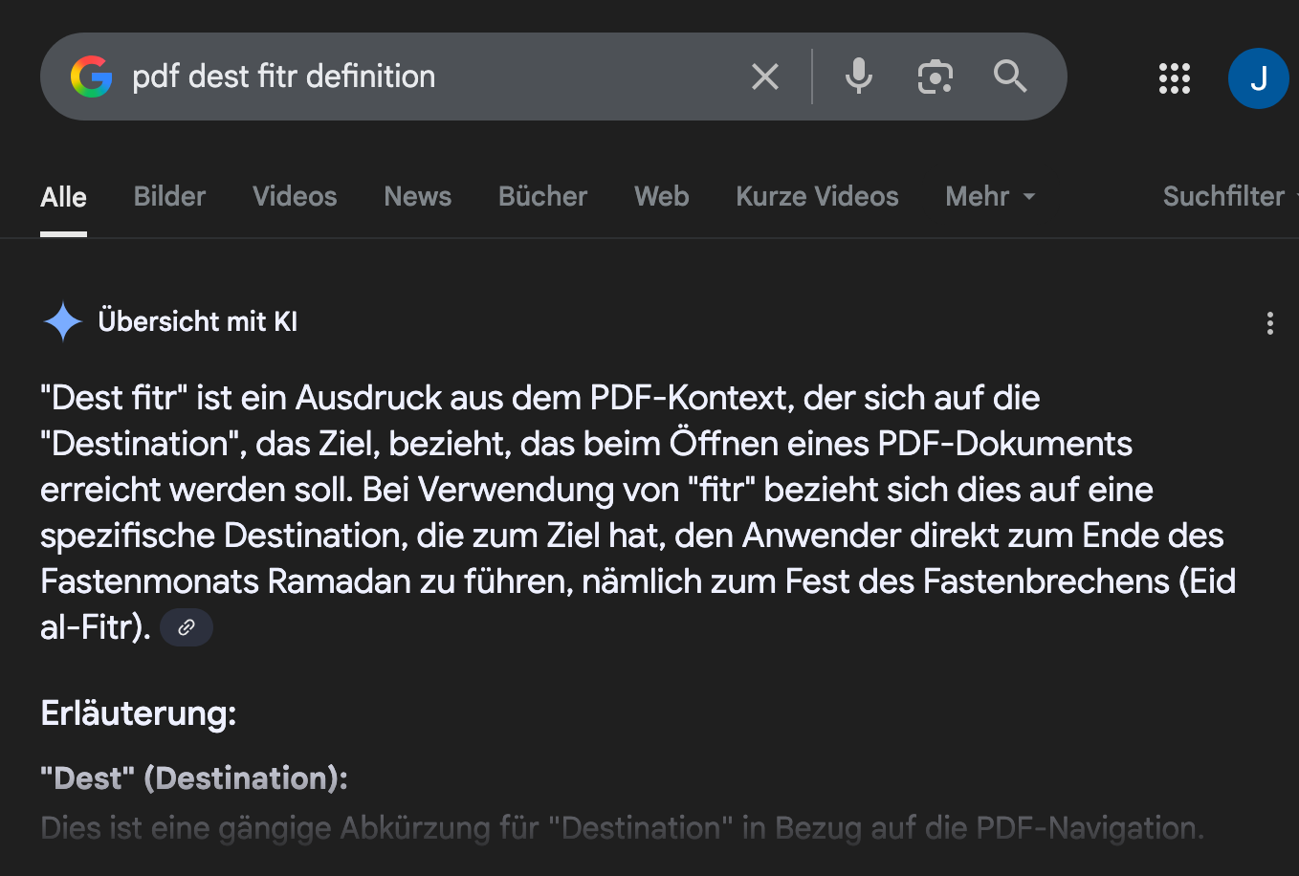1299x876 pixels.
Task: Click the AI overview paragraph starting "Dest fitr"
Action: click(x=638, y=513)
